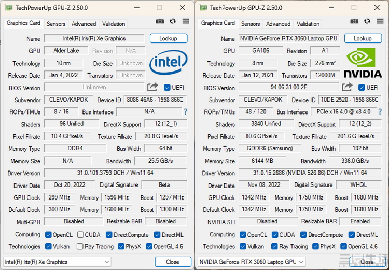
Task: Open Validation tab in Intel window
Action: point(114,24)
